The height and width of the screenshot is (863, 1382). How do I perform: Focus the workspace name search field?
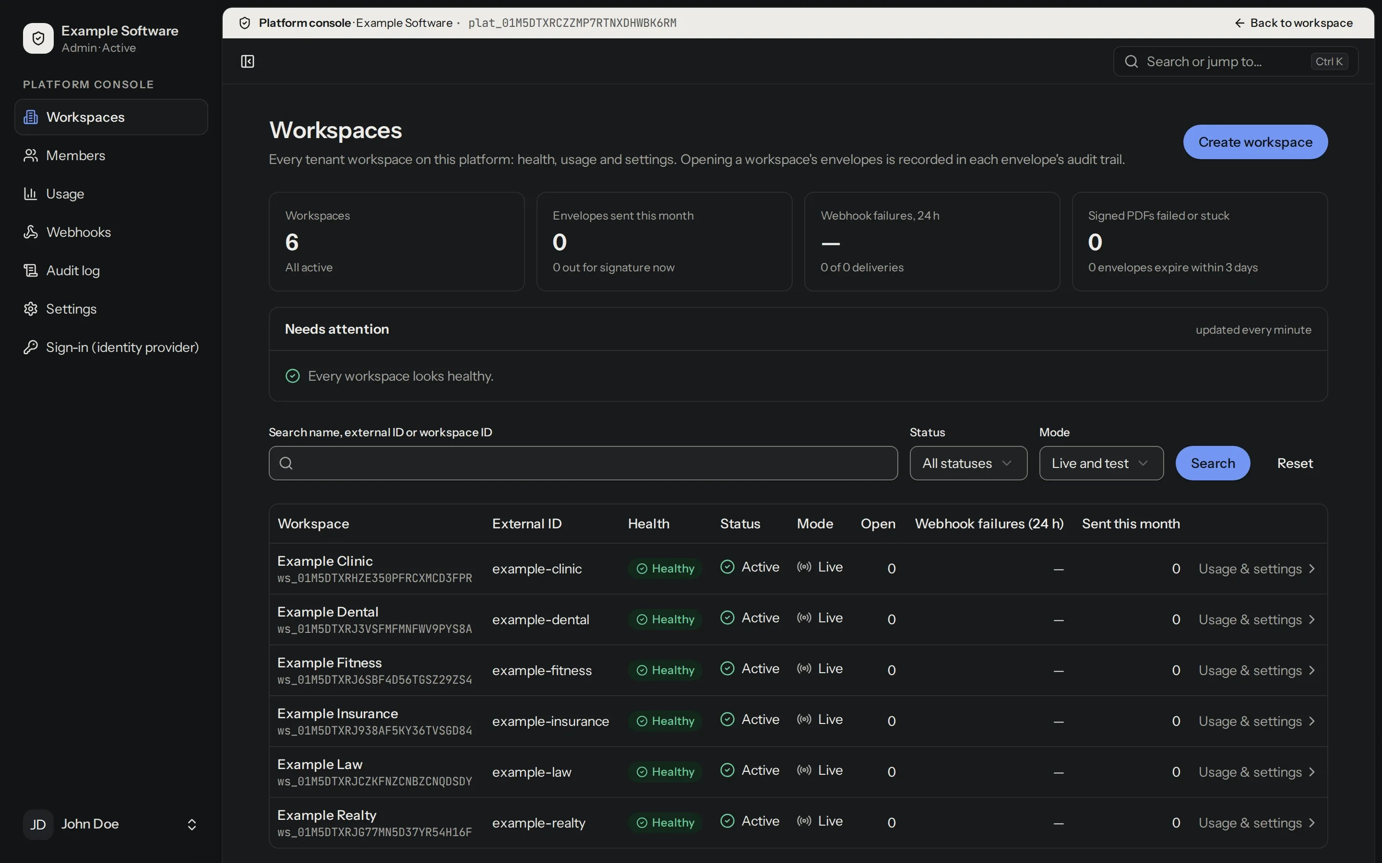pyautogui.click(x=583, y=463)
